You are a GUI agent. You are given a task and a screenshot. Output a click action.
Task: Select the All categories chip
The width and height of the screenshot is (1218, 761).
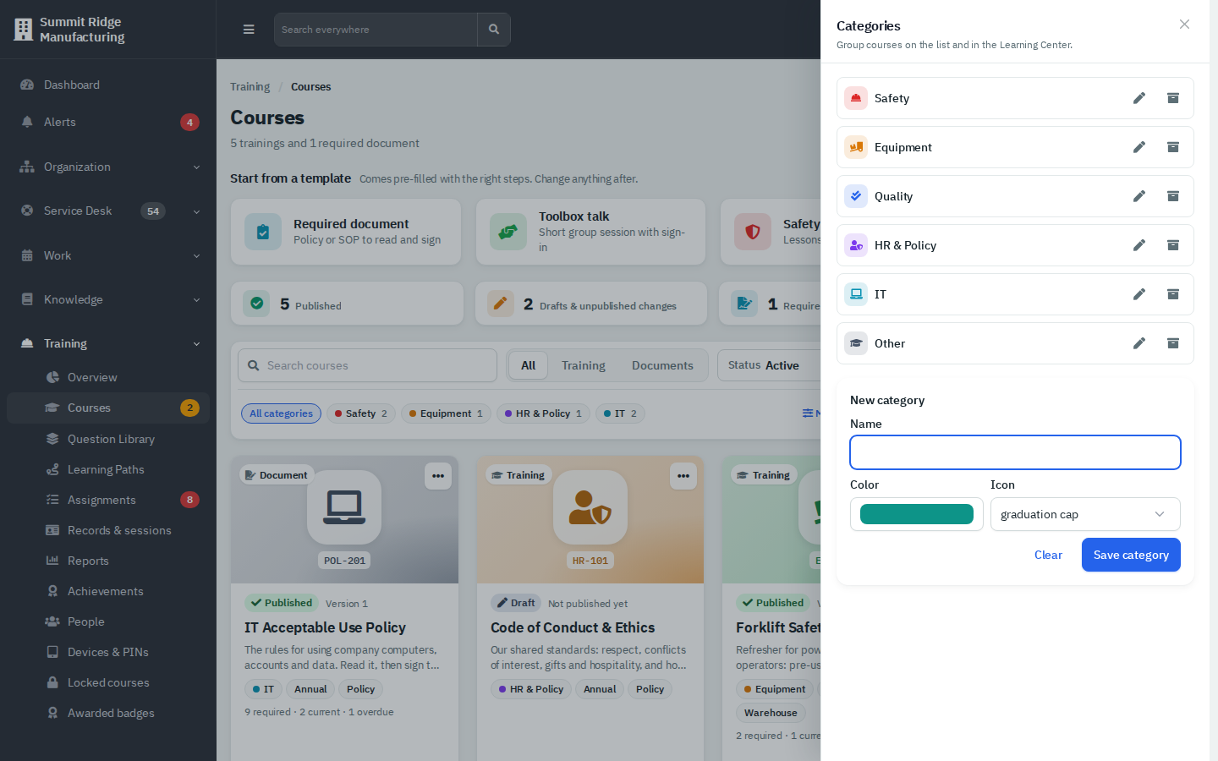tap(281, 413)
